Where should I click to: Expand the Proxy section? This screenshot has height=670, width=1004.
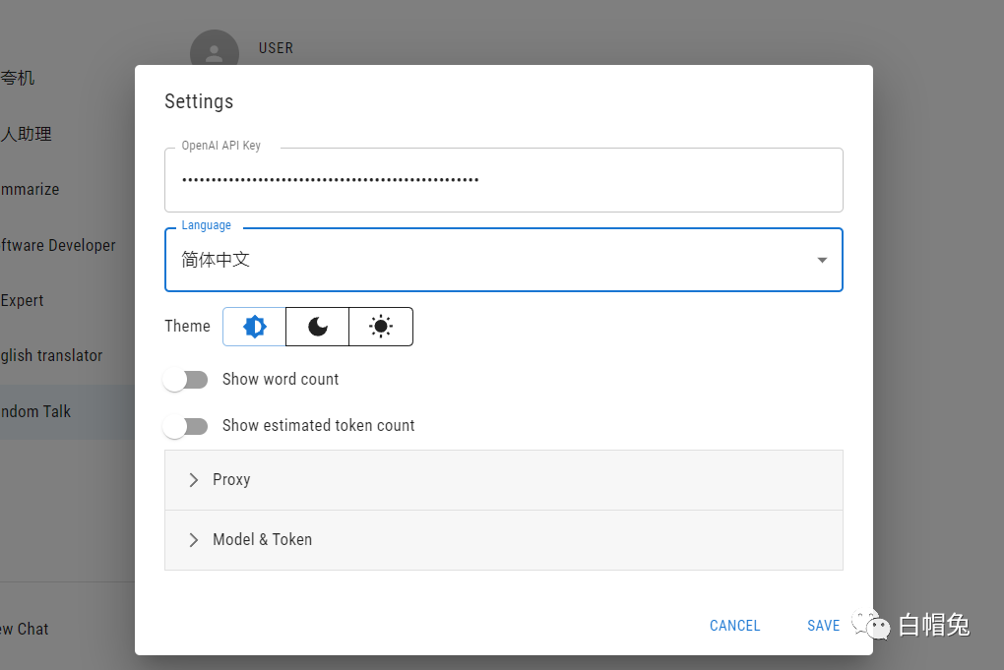[x=504, y=480]
